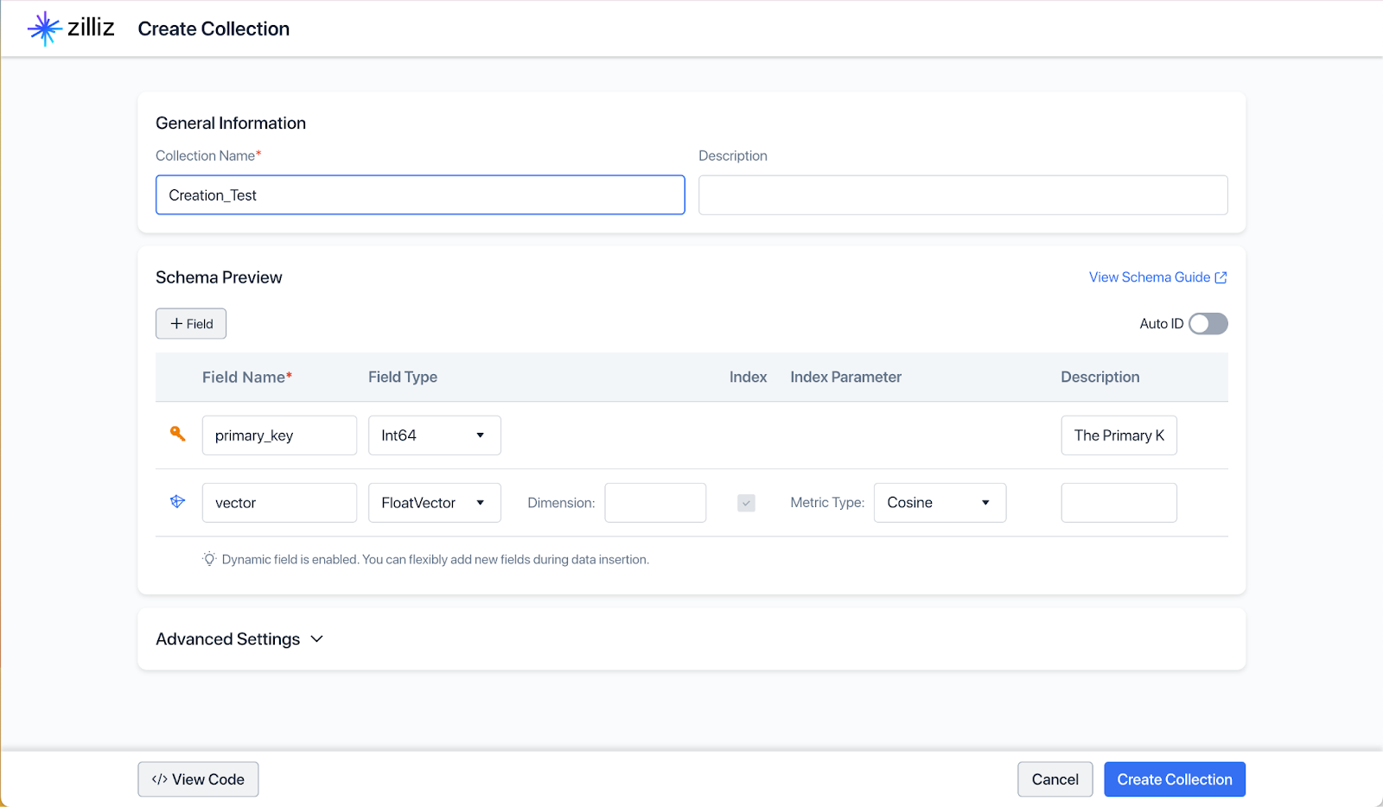The image size is (1383, 807).
Task: Click the chevron icon next to Advanced Settings
Action: (316, 639)
